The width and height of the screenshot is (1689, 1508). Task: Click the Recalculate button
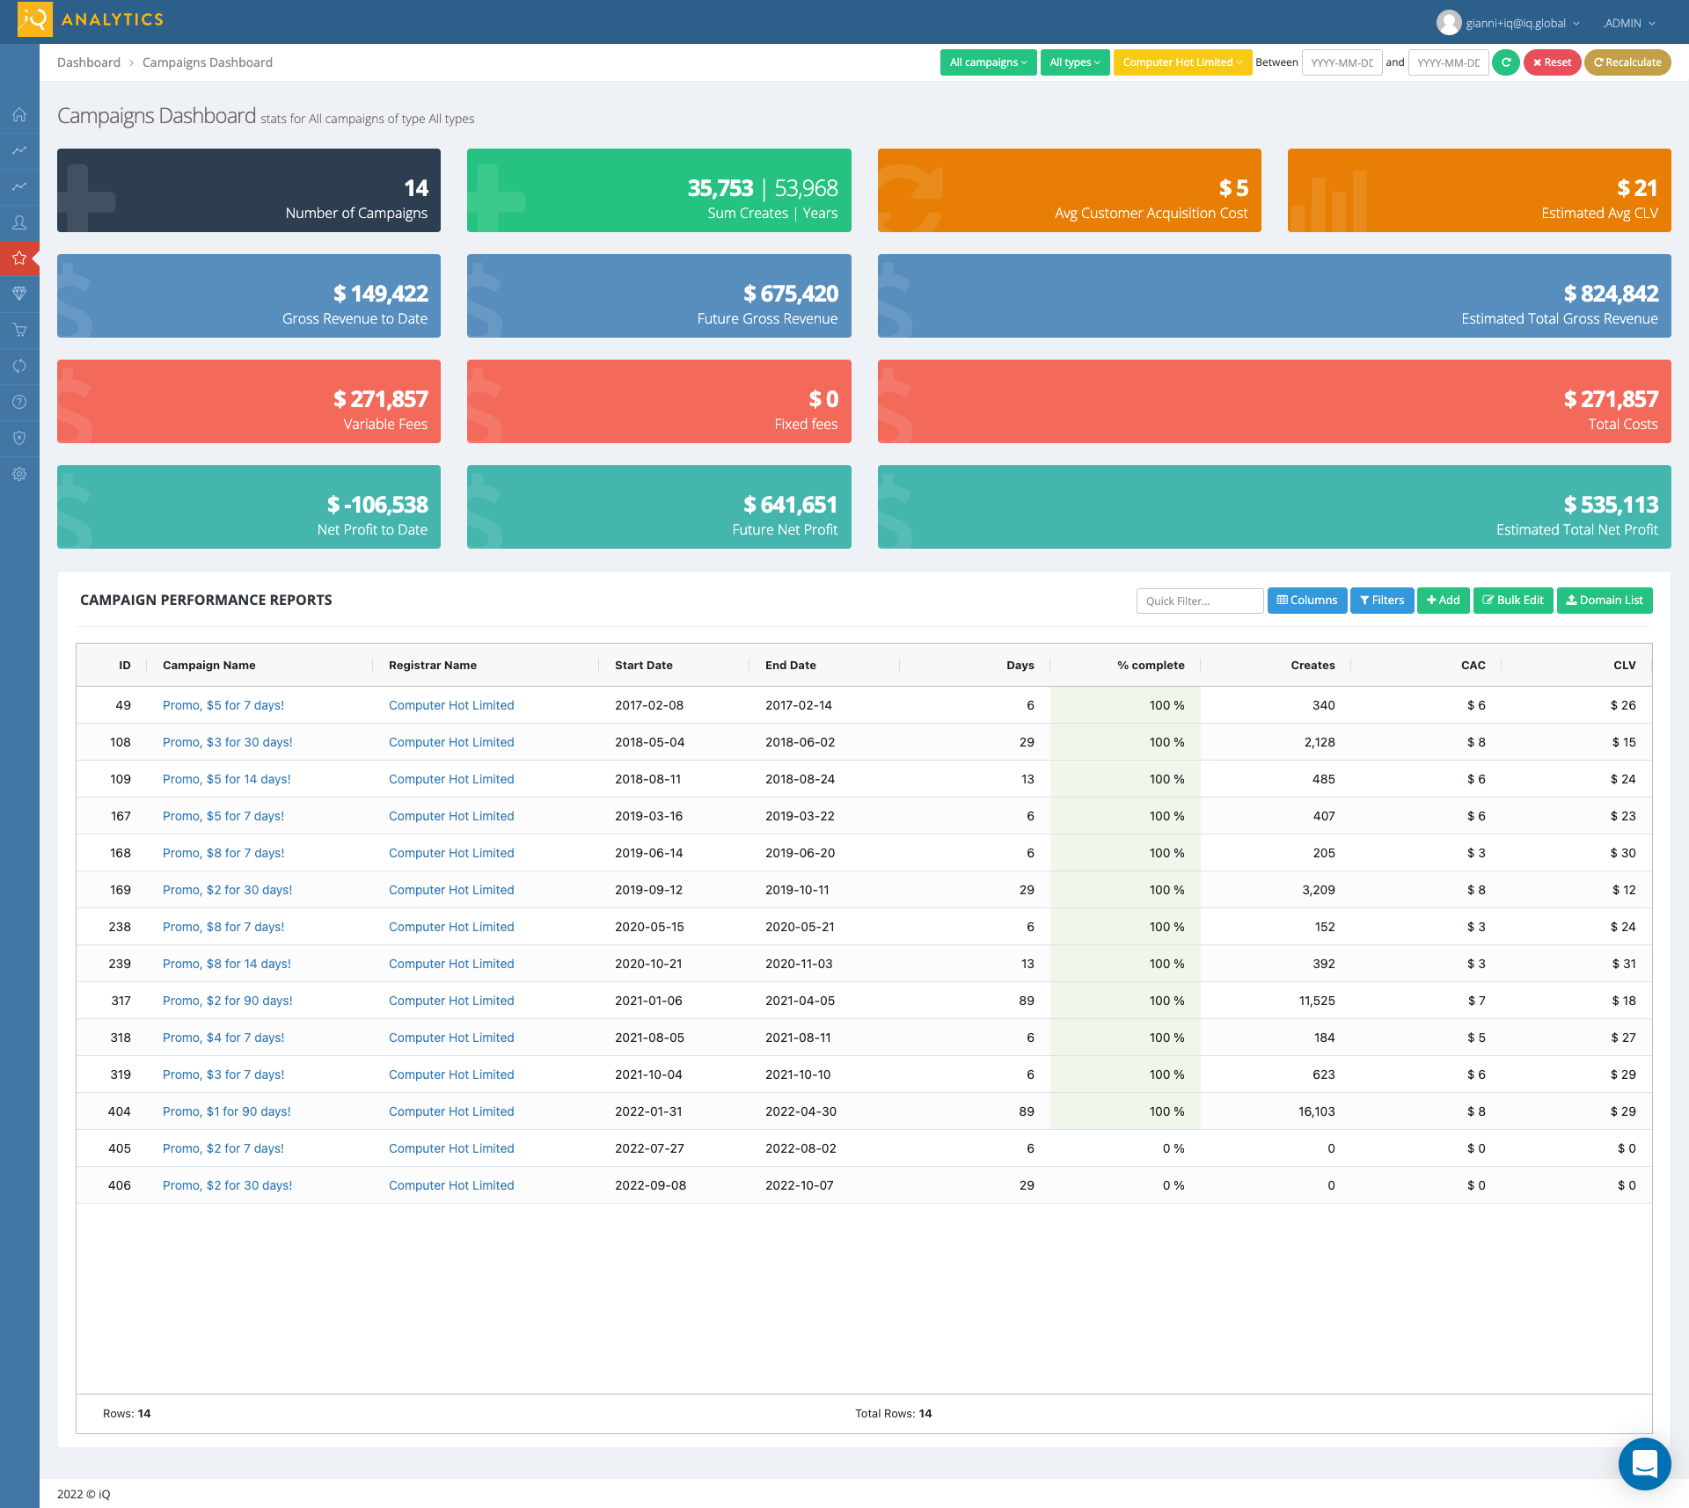point(1627,62)
